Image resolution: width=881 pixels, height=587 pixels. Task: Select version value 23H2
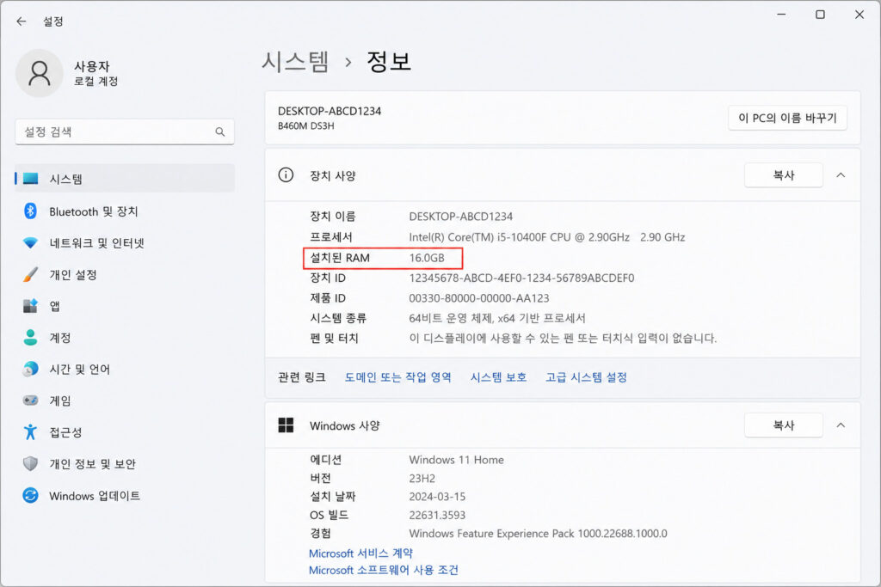pos(422,478)
